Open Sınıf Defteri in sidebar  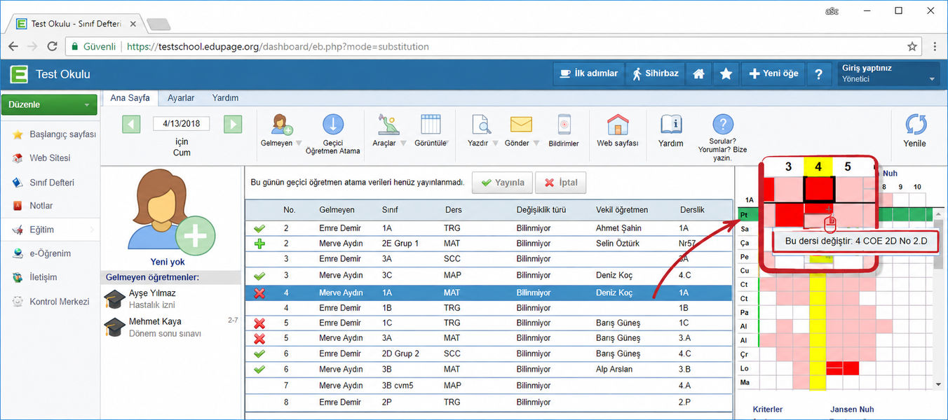click(52, 183)
